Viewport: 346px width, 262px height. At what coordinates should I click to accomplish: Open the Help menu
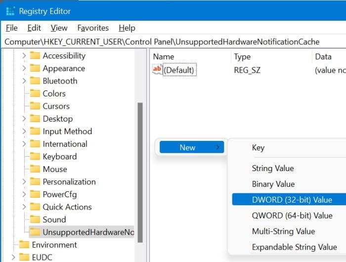pos(127,28)
